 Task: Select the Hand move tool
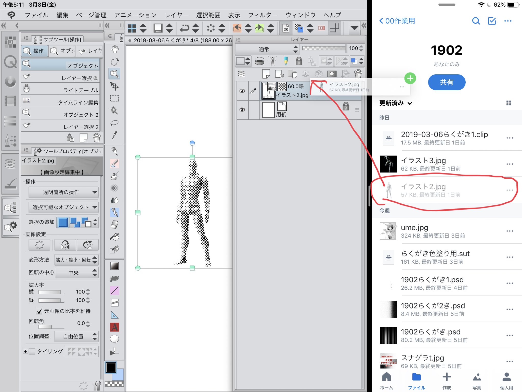tap(114, 49)
